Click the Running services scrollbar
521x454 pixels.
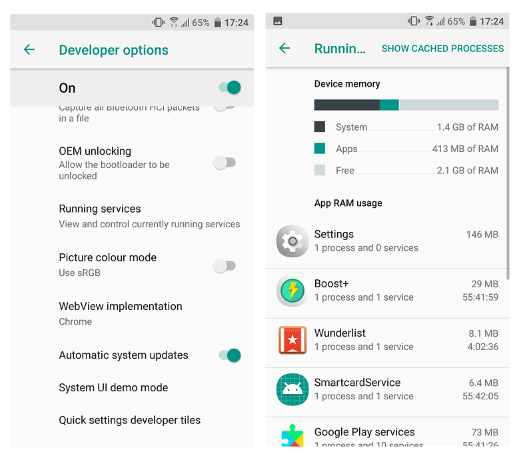tap(508, 173)
